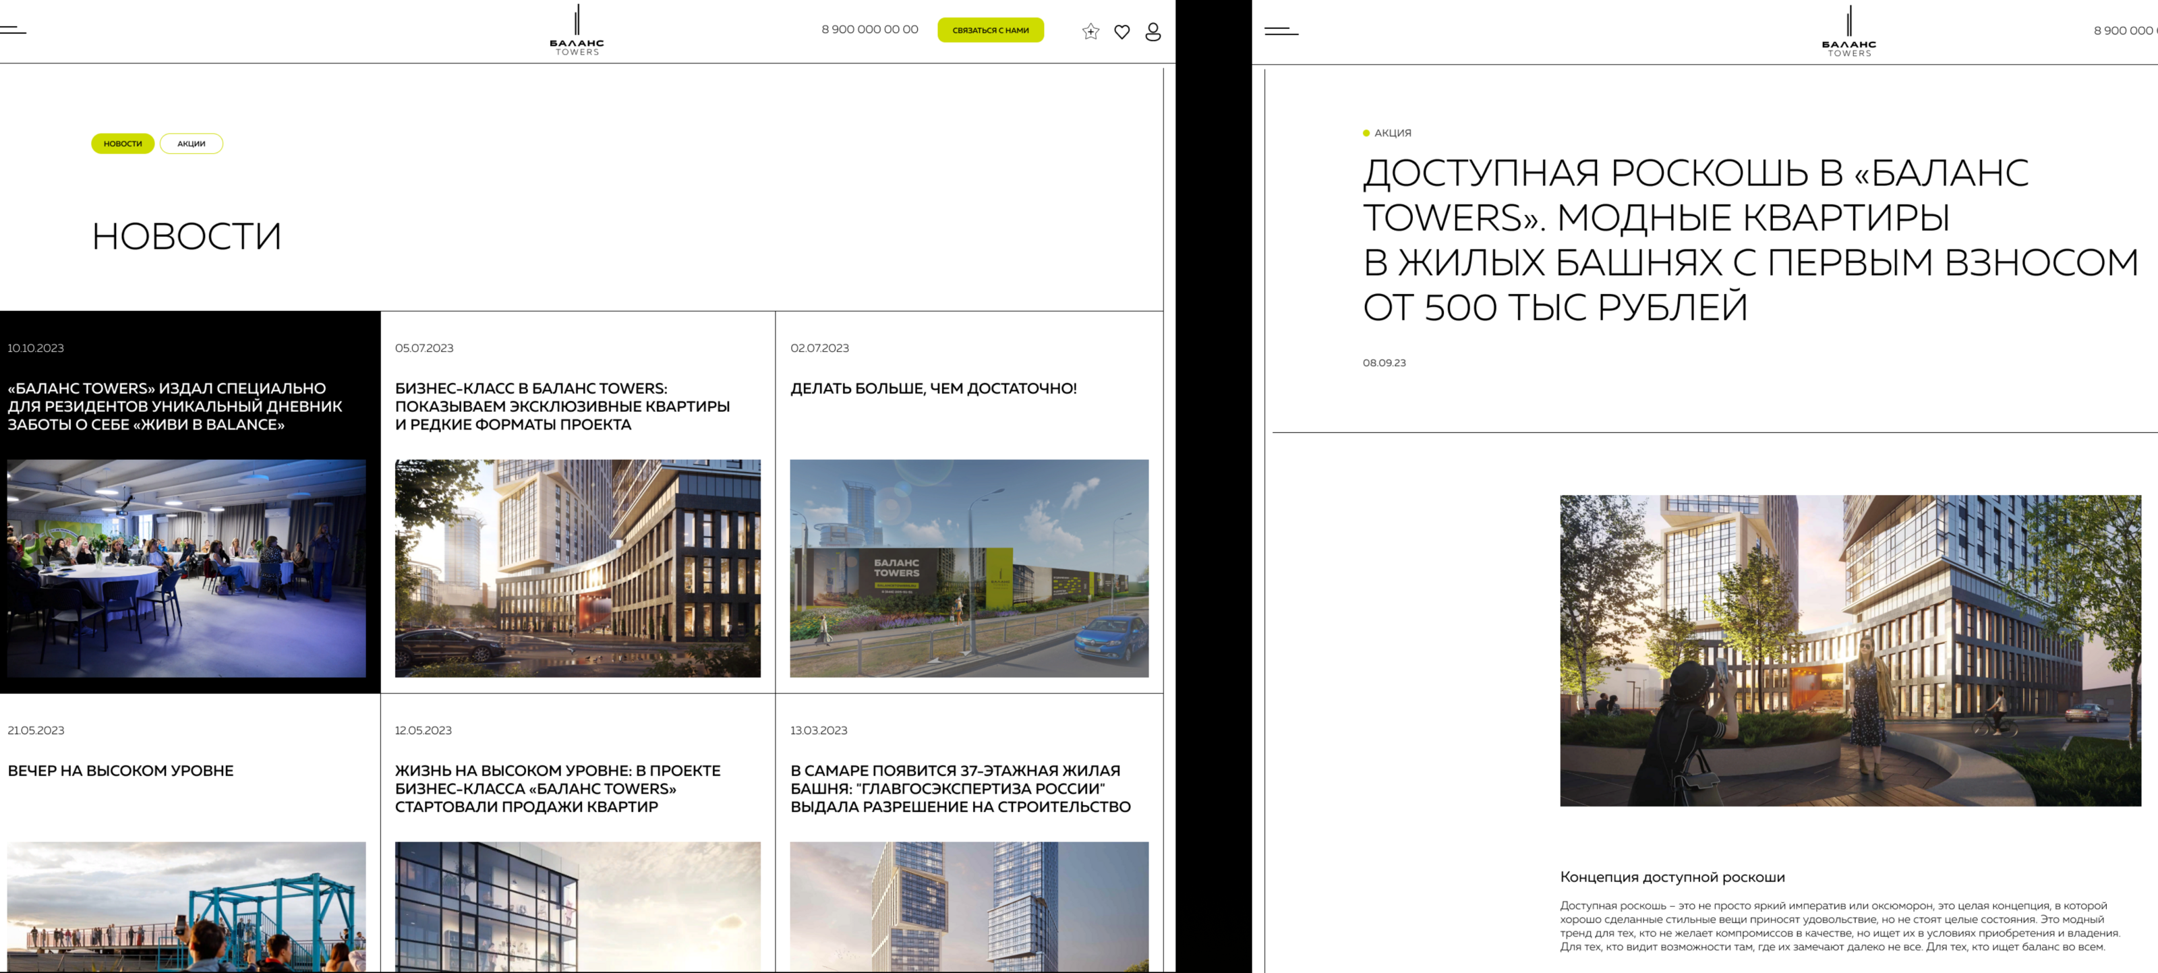Click the star comparison icon in the header
The width and height of the screenshot is (2158, 973).
1090,31
